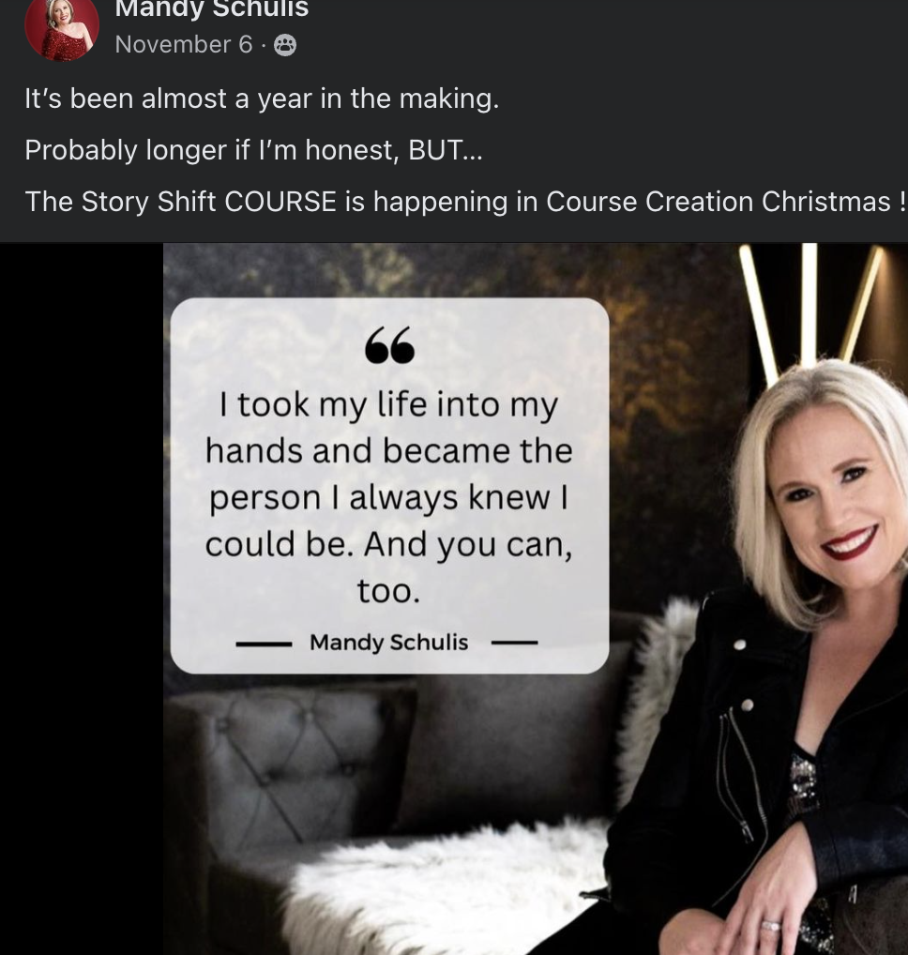This screenshot has width=908, height=955.
Task: Click the ring on the woman's hand
Action: tap(771, 926)
